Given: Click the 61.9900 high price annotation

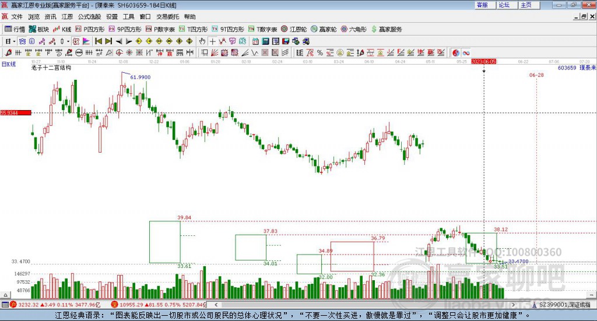Looking at the screenshot, I should [140, 77].
